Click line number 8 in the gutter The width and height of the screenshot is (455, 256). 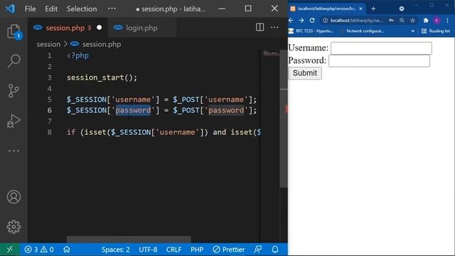click(49, 132)
